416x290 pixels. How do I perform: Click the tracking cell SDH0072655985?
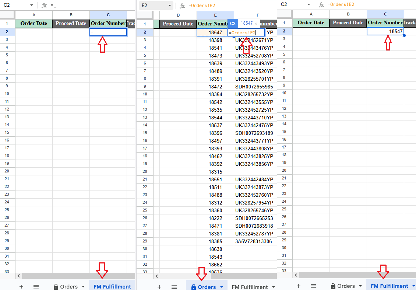(x=254, y=87)
